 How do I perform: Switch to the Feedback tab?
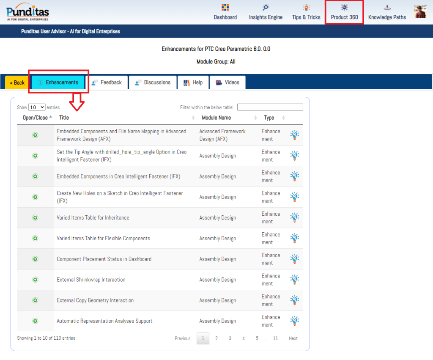107,82
